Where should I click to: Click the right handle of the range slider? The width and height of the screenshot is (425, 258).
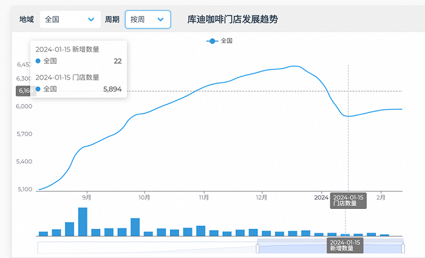click(403, 248)
